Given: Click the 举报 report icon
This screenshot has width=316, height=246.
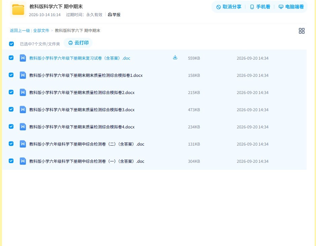Looking at the screenshot, I should 110,14.
